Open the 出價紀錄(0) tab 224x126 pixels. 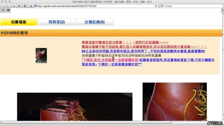click(x=94, y=22)
